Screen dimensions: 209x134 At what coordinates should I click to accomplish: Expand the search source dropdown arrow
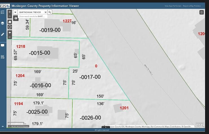click(x=15, y=12)
